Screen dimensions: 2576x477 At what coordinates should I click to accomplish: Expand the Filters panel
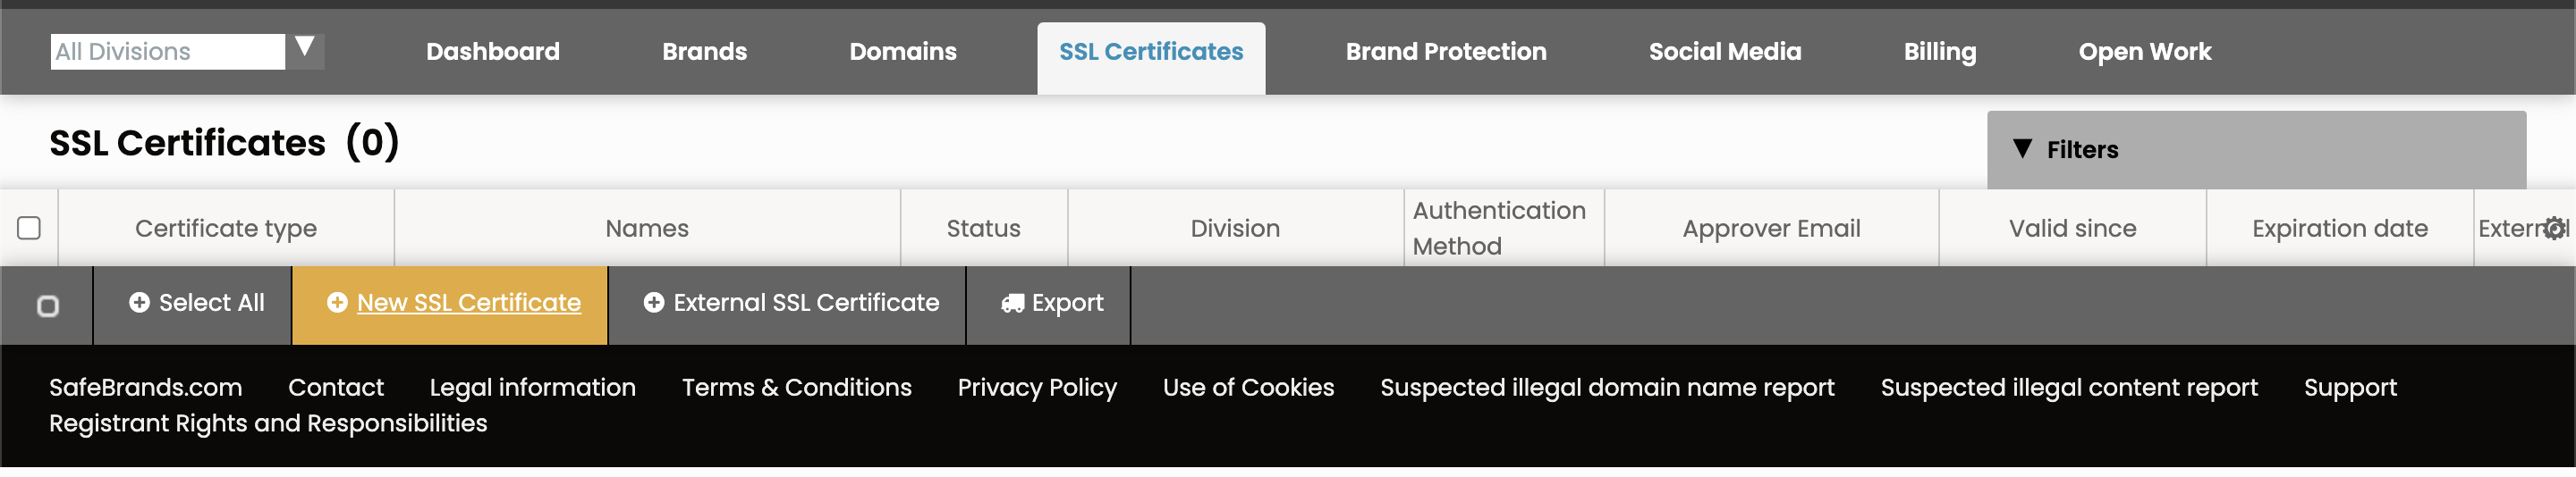pyautogui.click(x=2256, y=150)
